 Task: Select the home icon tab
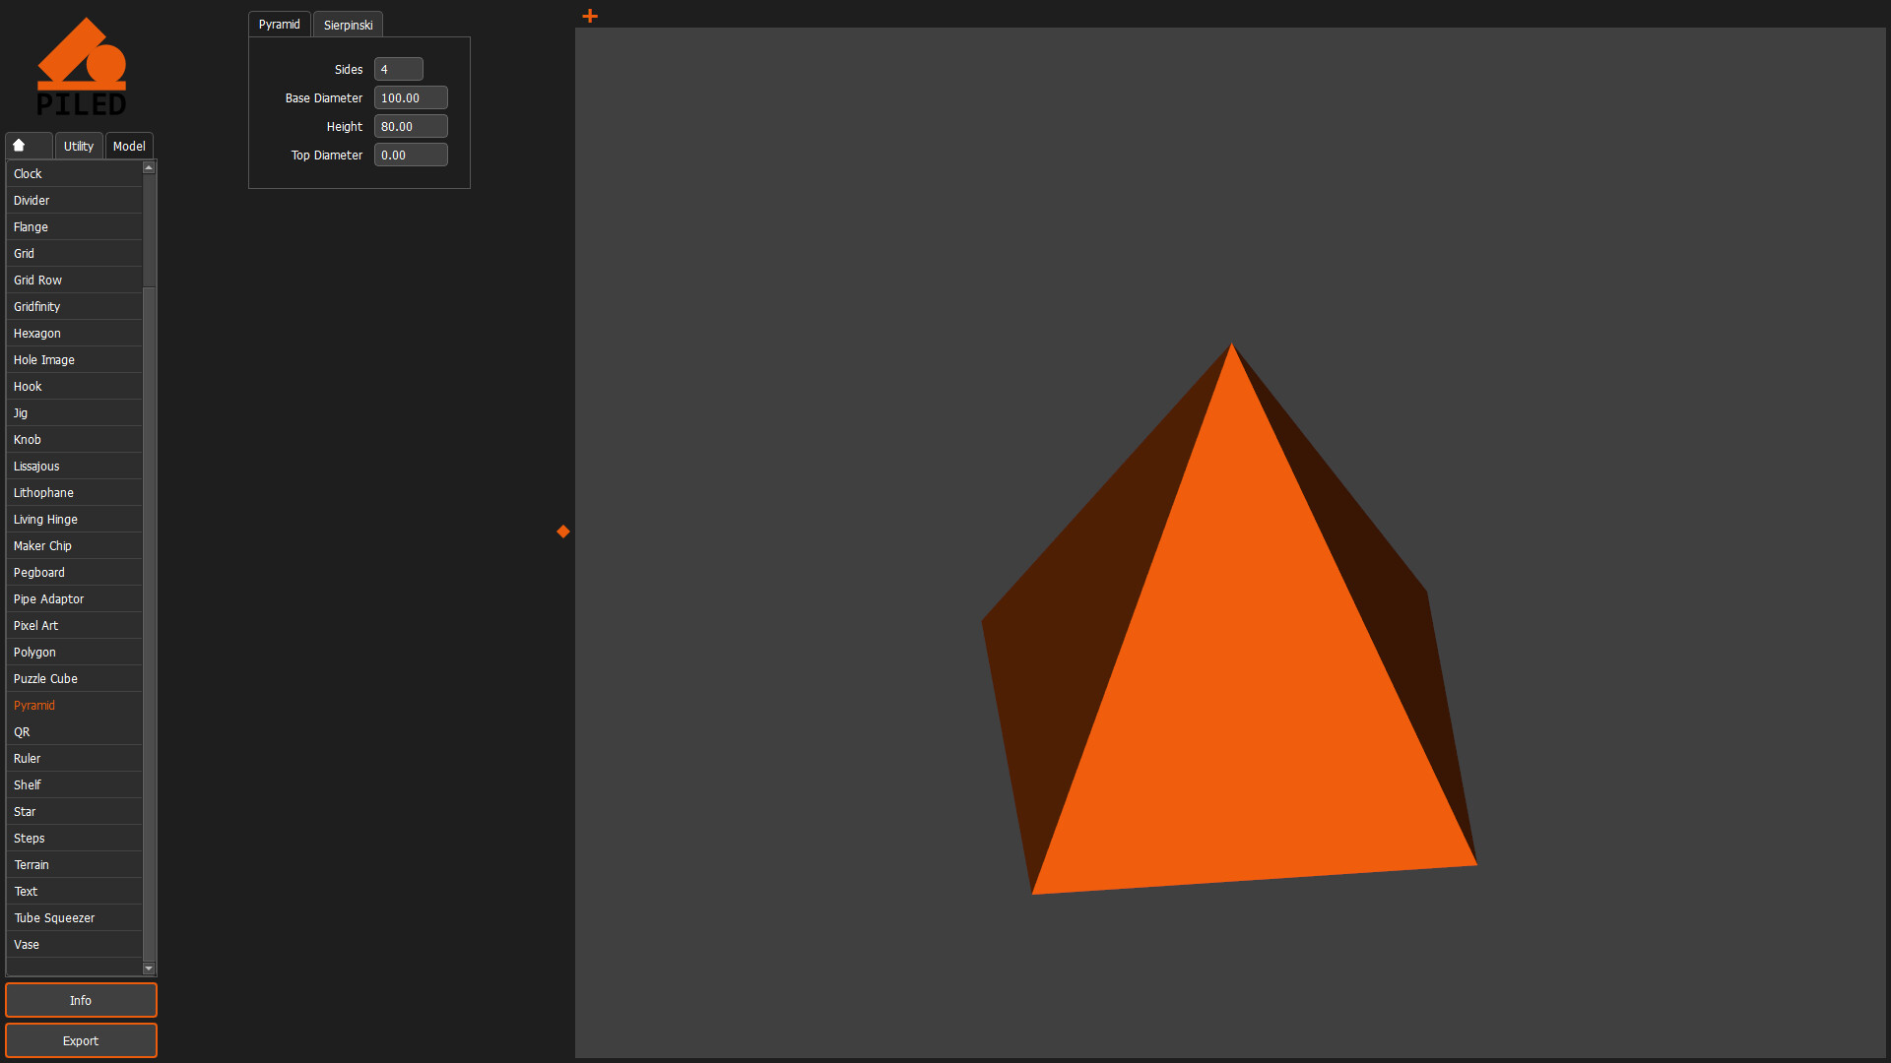pyautogui.click(x=28, y=145)
